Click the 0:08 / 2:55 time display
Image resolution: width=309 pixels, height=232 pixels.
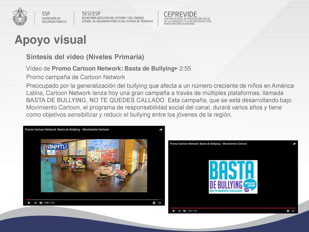(49, 203)
